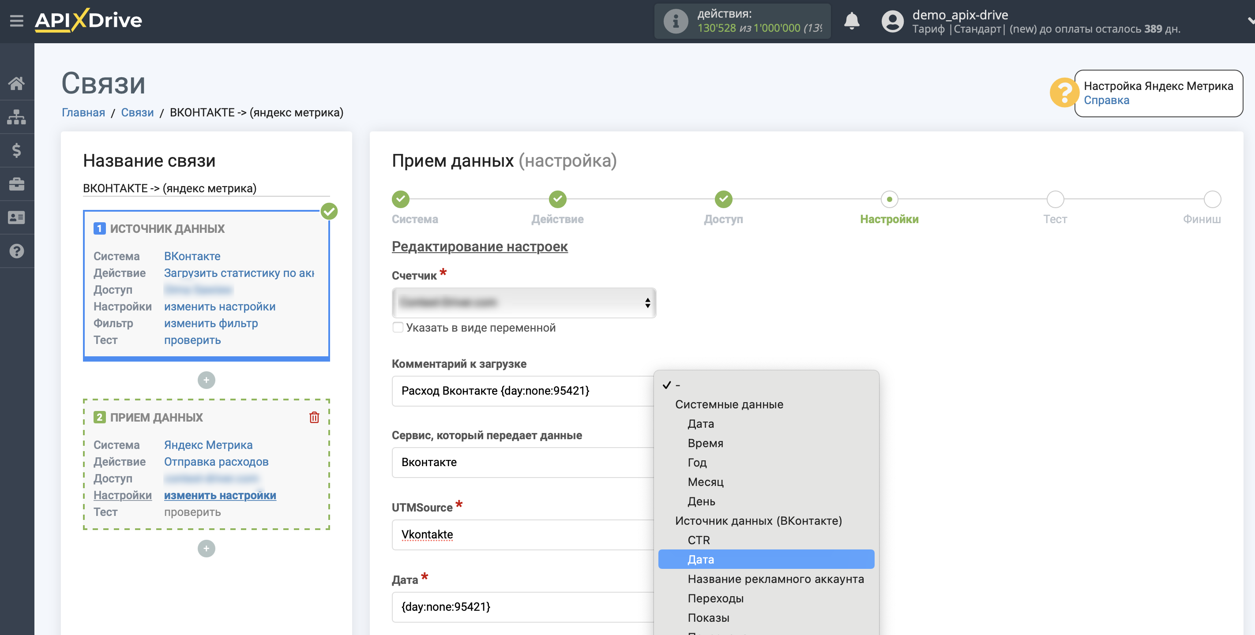Open the briefcase icon in sidebar
Image resolution: width=1255 pixels, height=635 pixels.
coord(17,184)
